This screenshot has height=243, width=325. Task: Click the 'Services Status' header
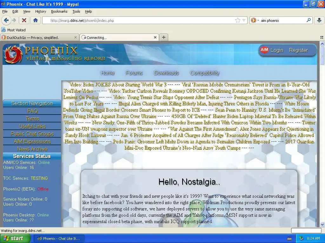pyautogui.click(x=32, y=156)
